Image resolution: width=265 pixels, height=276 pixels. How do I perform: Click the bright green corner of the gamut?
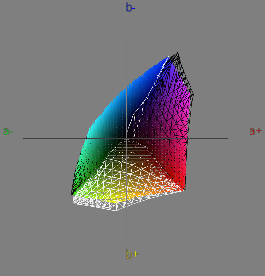pyautogui.click(x=74, y=192)
